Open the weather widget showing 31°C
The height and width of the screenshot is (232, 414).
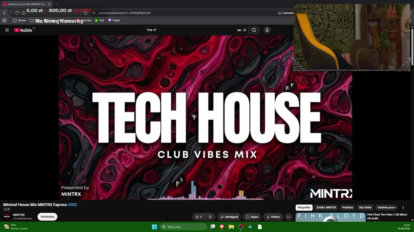pos(16,227)
